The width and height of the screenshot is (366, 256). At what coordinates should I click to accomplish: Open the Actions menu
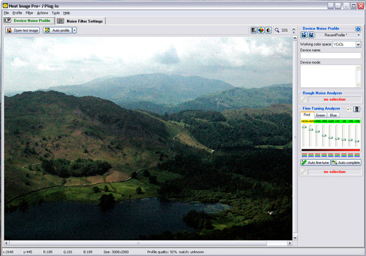coord(43,13)
